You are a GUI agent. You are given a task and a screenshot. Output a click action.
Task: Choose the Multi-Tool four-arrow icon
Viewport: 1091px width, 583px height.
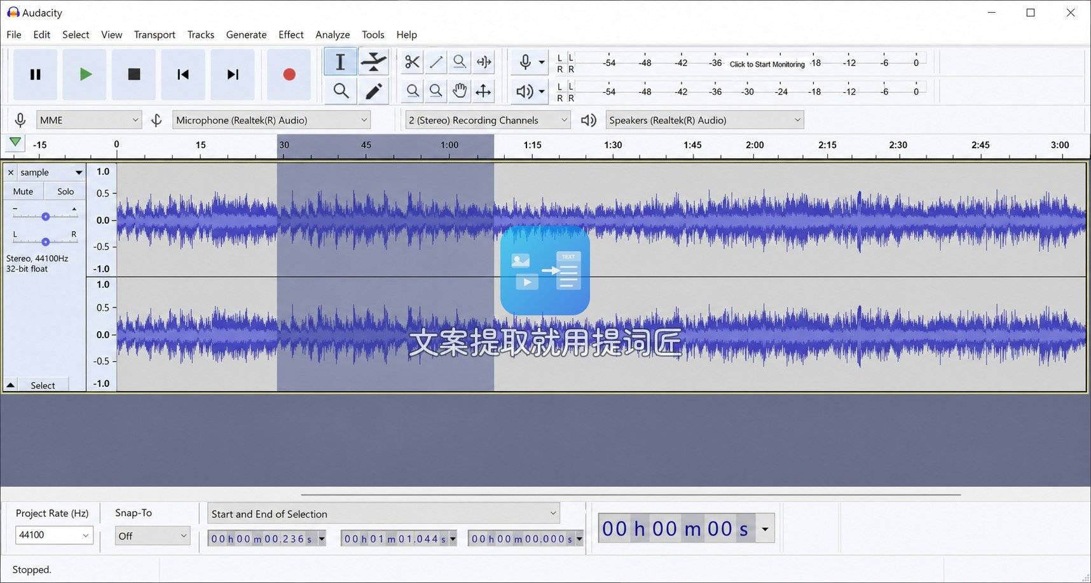pyautogui.click(x=484, y=91)
